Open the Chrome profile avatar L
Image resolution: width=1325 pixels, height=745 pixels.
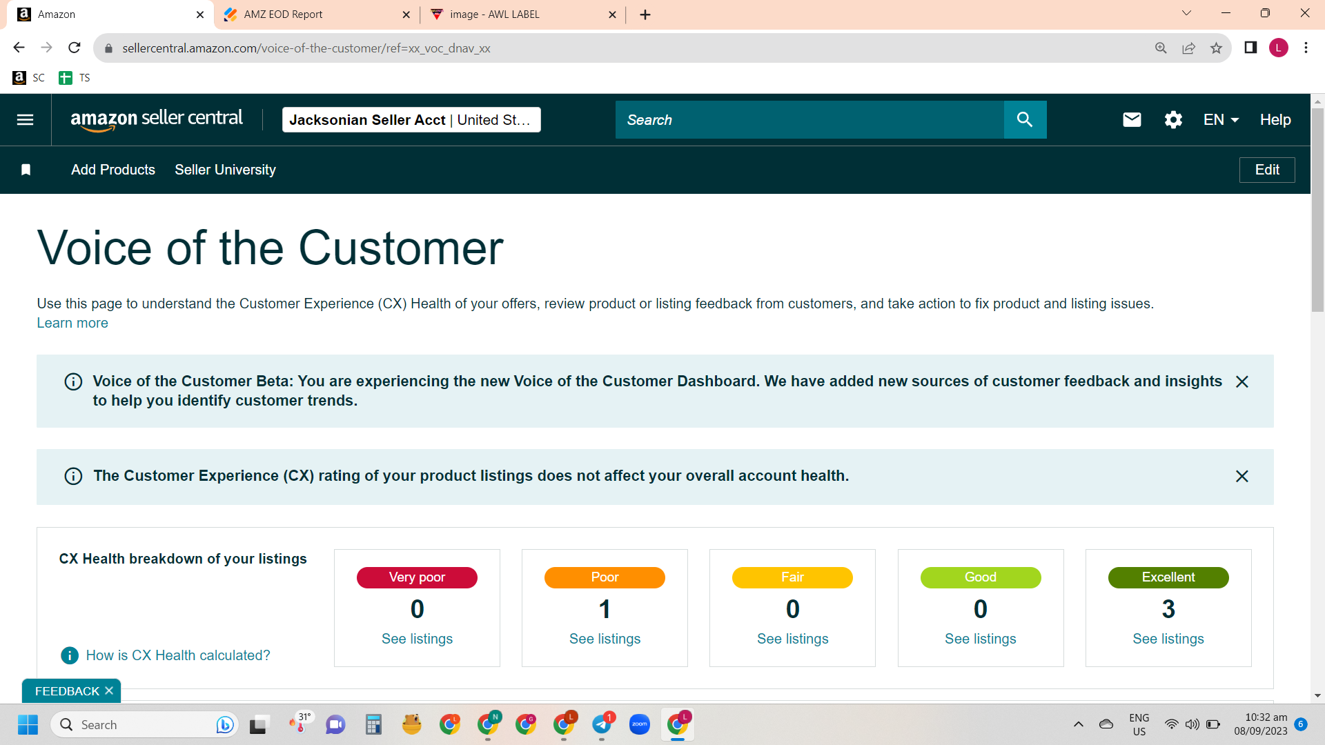click(1279, 48)
